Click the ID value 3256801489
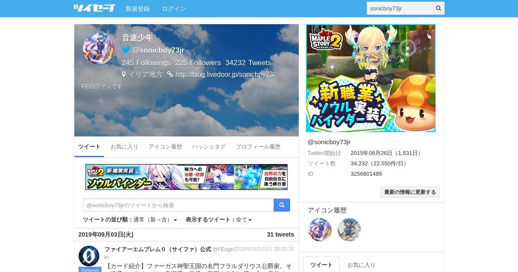This screenshot has height=272, width=518. 366,174
